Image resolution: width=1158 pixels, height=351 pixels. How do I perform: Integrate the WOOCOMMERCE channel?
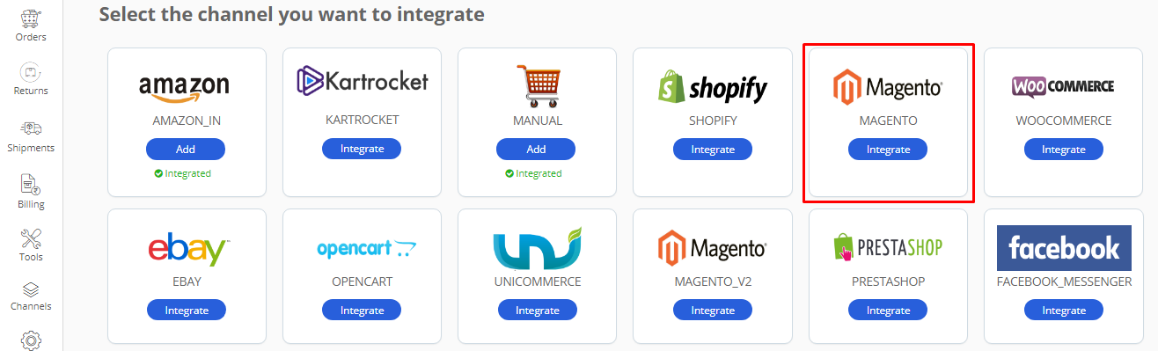pos(1064,150)
